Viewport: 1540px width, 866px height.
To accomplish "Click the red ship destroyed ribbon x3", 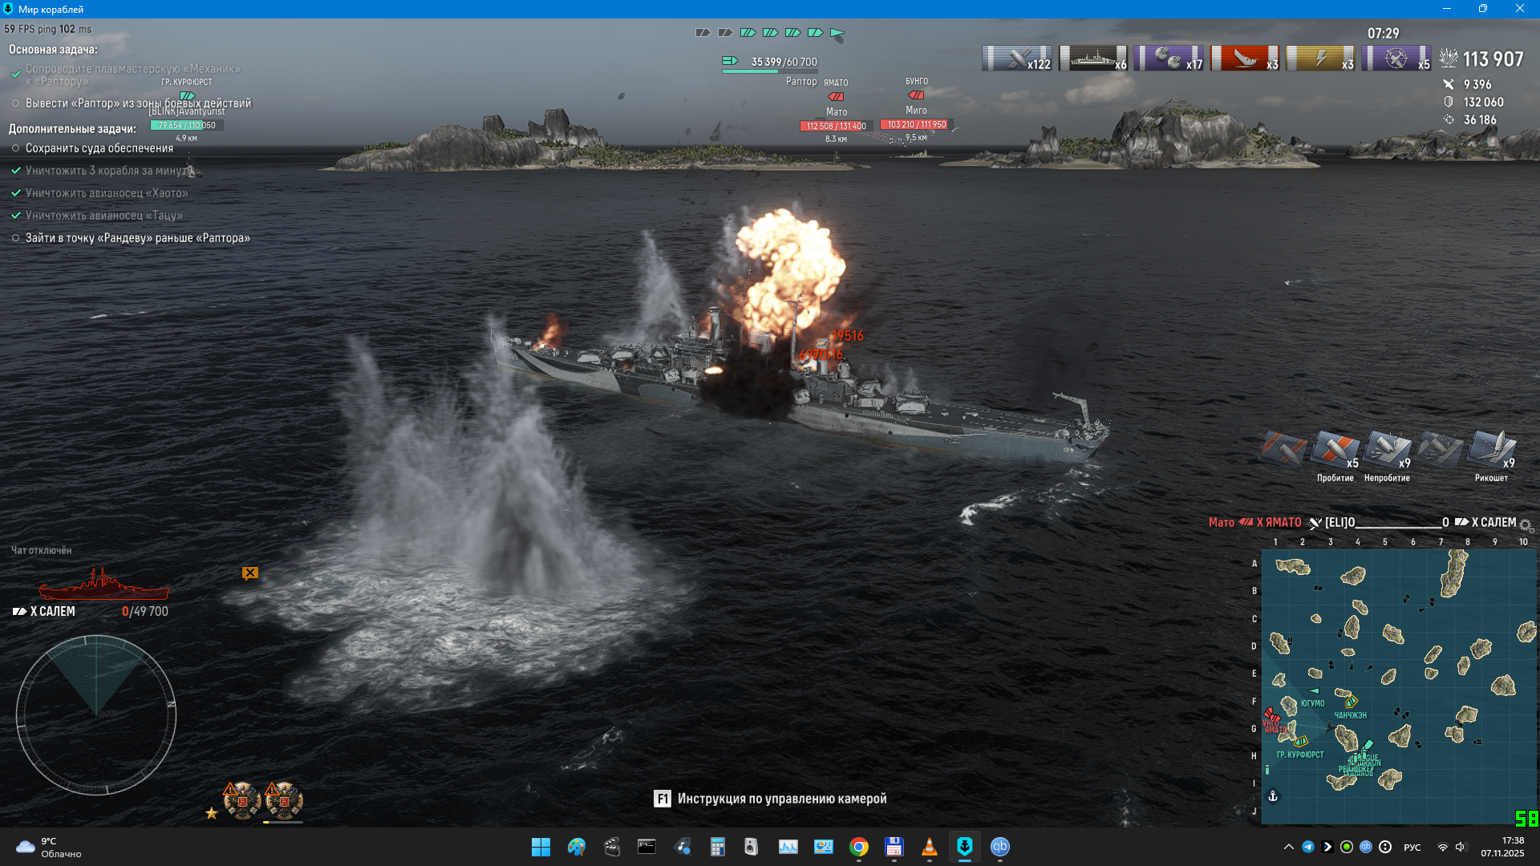I will click(1244, 59).
